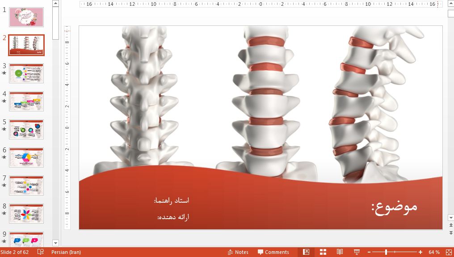Select the slide 3 thumbnail in the pane
454x257 pixels.
(26, 73)
